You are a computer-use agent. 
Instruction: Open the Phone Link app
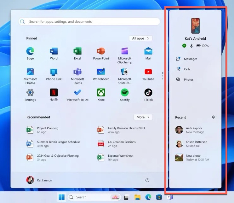coord(54,72)
